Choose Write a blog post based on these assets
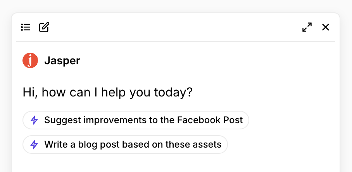The width and height of the screenshot is (352, 172). [125, 144]
